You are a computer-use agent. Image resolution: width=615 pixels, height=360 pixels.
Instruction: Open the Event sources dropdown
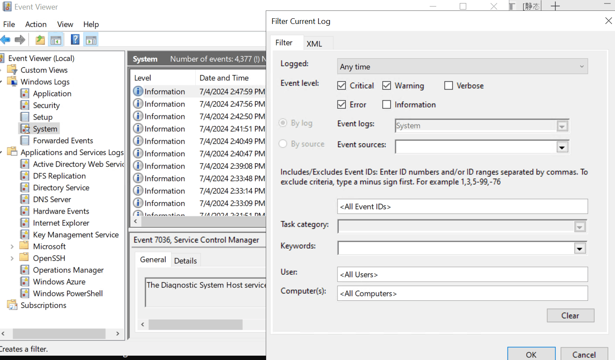pos(562,147)
